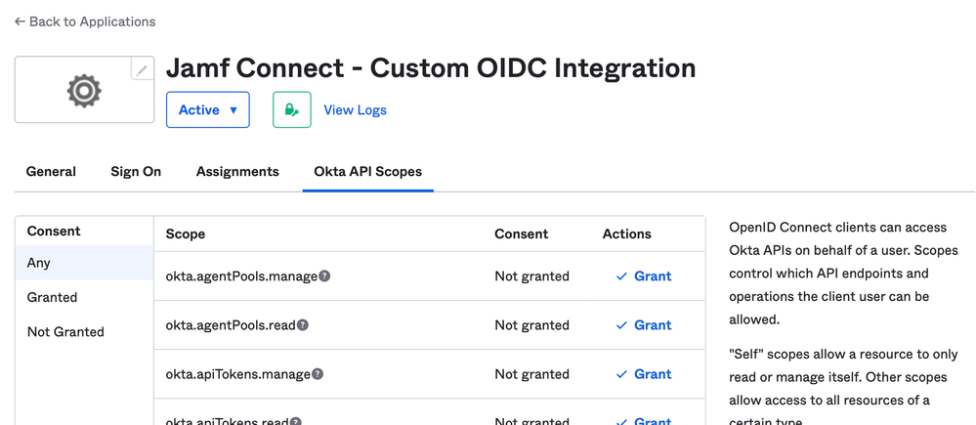976x425 pixels.
Task: Click the Scope column header
Action: pyautogui.click(x=186, y=234)
